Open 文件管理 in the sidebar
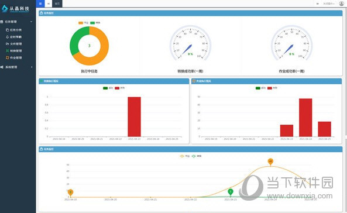This screenshot has width=347, height=213. click(16, 44)
